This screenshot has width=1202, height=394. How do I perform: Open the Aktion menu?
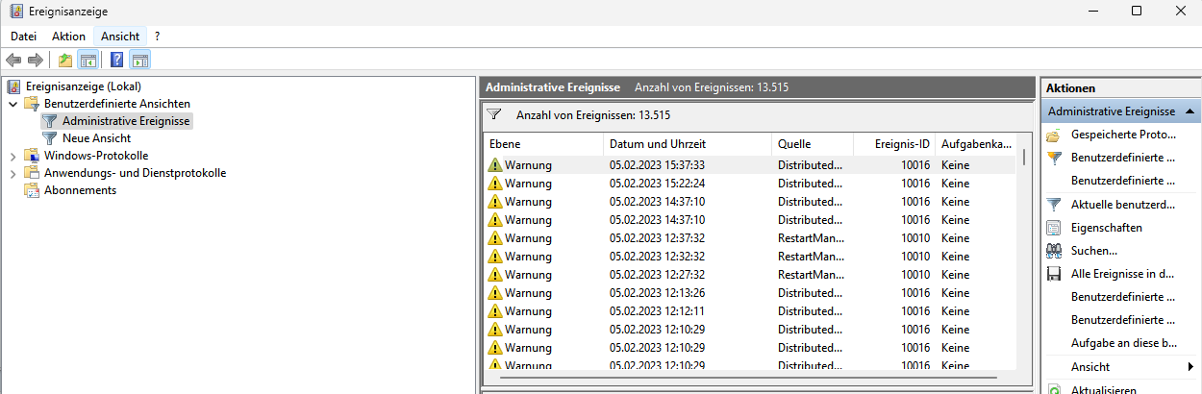[69, 36]
